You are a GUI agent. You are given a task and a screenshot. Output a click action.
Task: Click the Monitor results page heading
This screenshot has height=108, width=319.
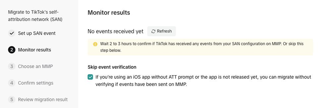[x=109, y=13]
